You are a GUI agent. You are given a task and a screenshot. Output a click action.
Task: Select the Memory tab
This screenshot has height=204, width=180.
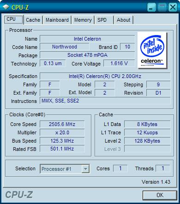(83, 20)
